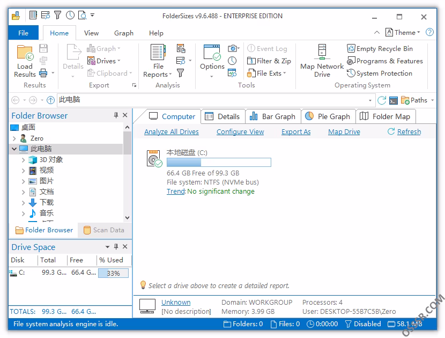The image size is (445, 338).
Task: Click the 33% used bar in Drive Space
Action: 113,273
